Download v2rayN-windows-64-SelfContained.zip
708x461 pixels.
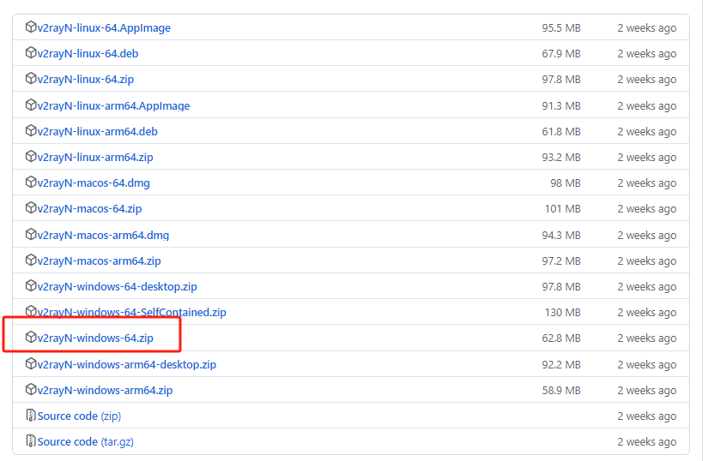(x=132, y=312)
